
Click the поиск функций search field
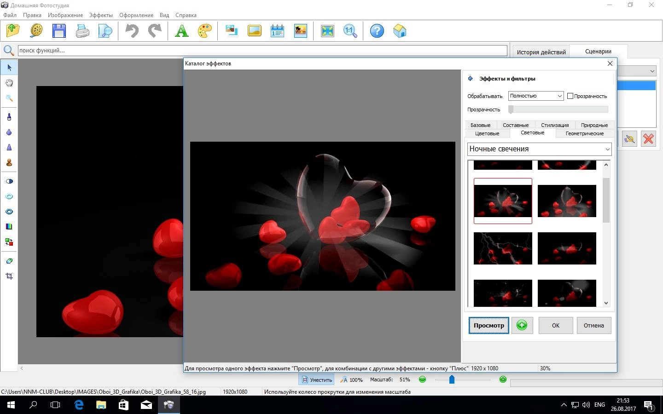[x=262, y=51]
